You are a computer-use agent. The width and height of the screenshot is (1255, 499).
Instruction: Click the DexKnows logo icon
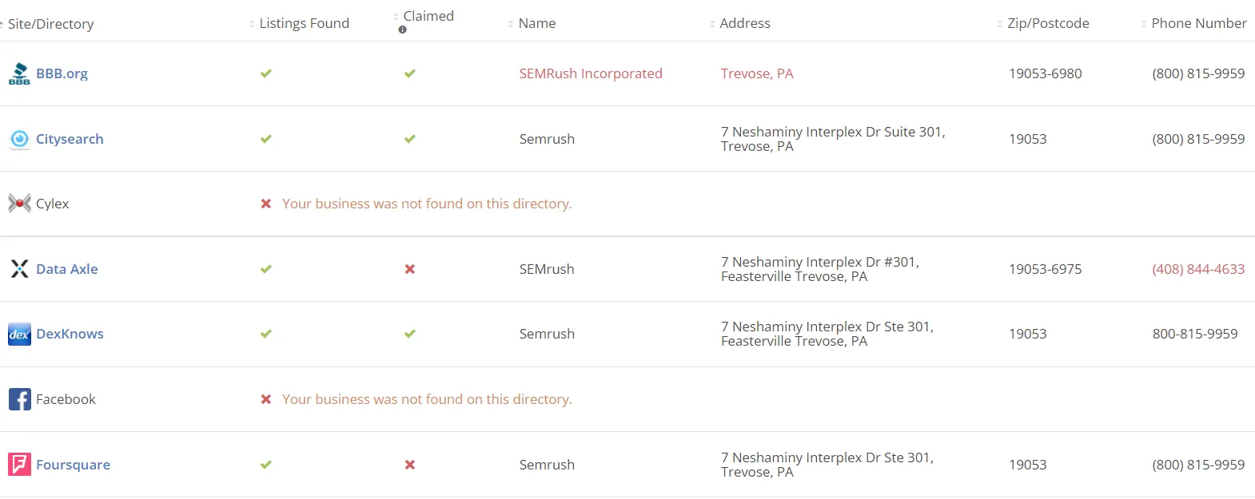coord(19,334)
